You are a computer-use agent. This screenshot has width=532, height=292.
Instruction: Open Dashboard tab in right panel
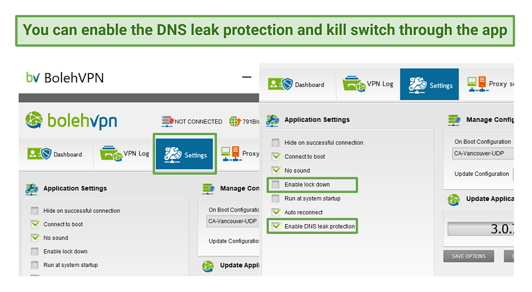click(x=297, y=84)
